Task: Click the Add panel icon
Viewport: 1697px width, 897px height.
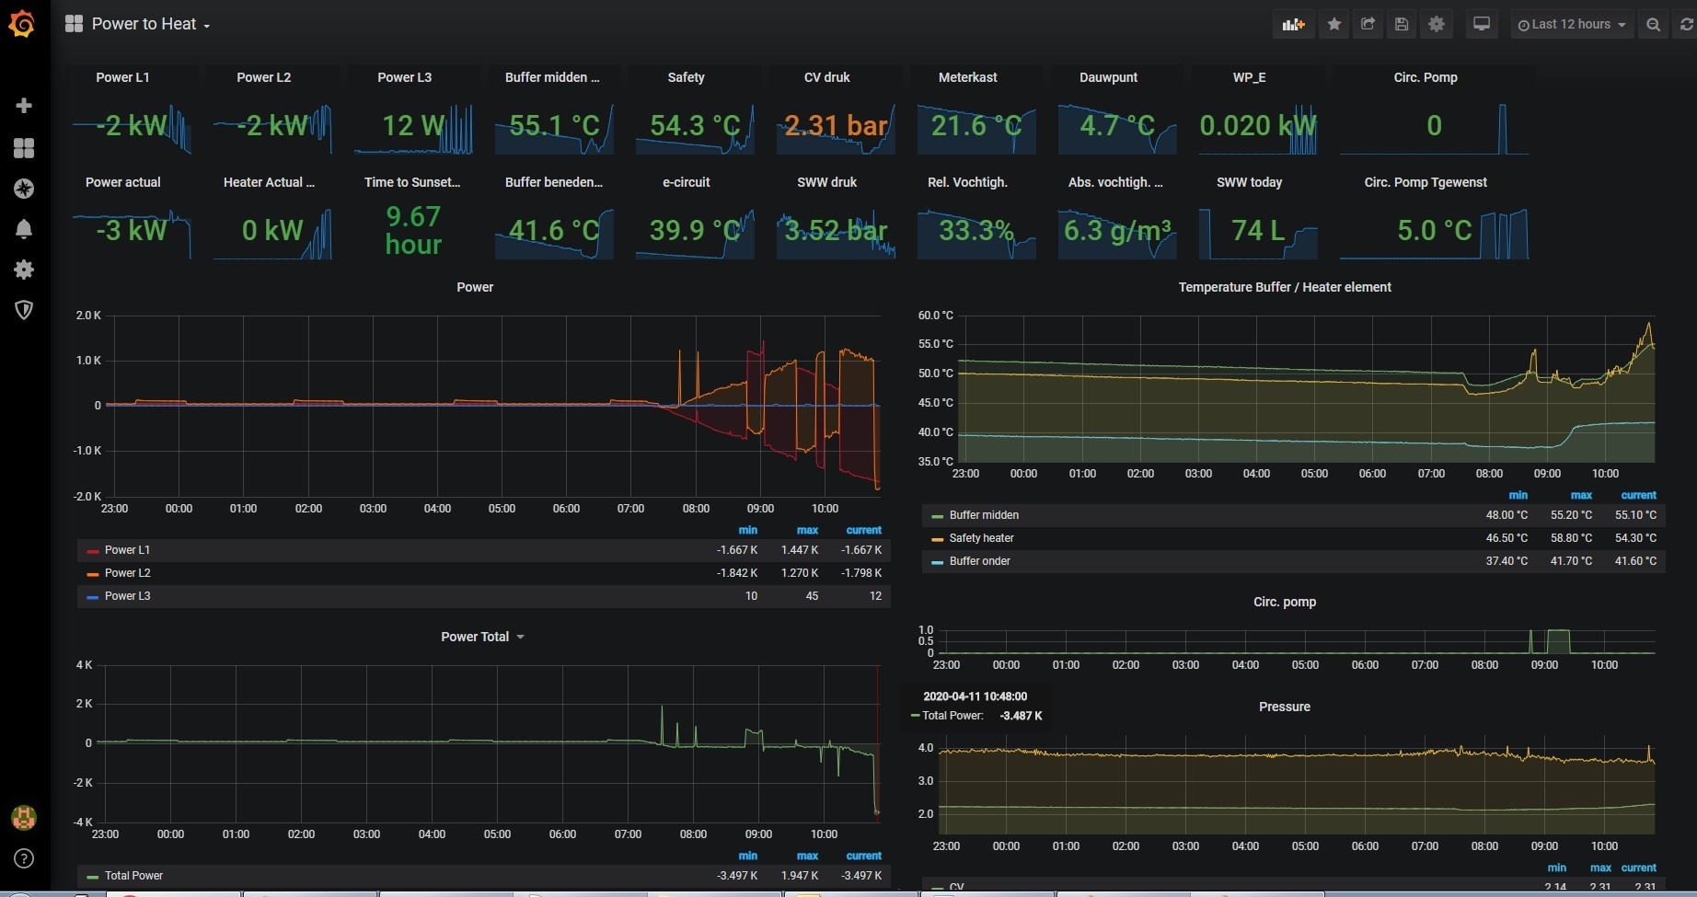Action: point(1293,25)
